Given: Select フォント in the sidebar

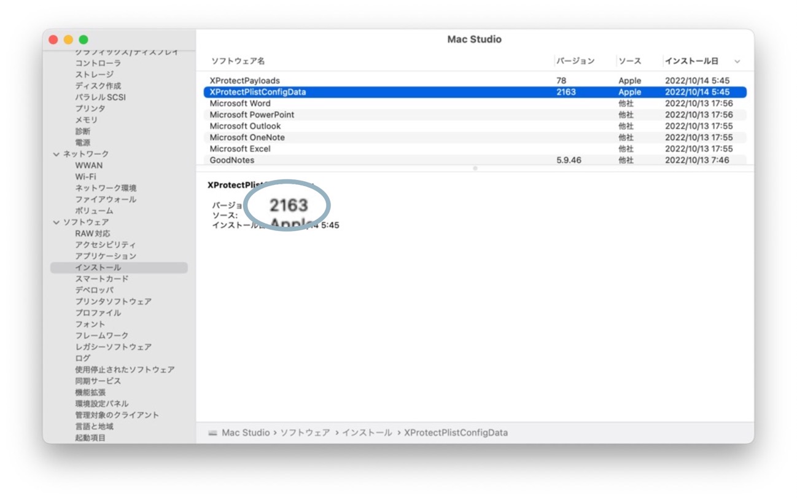Looking at the screenshot, I should pyautogui.click(x=90, y=324).
